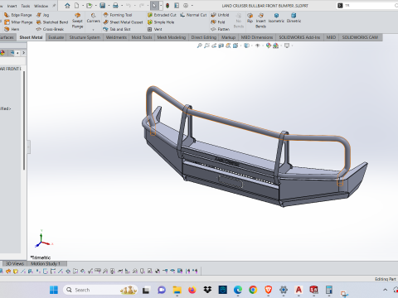Image resolution: width=398 pixels, height=298 pixels.
Task: Click the Rebuild traffic light icon
Action: [x=167, y=6]
